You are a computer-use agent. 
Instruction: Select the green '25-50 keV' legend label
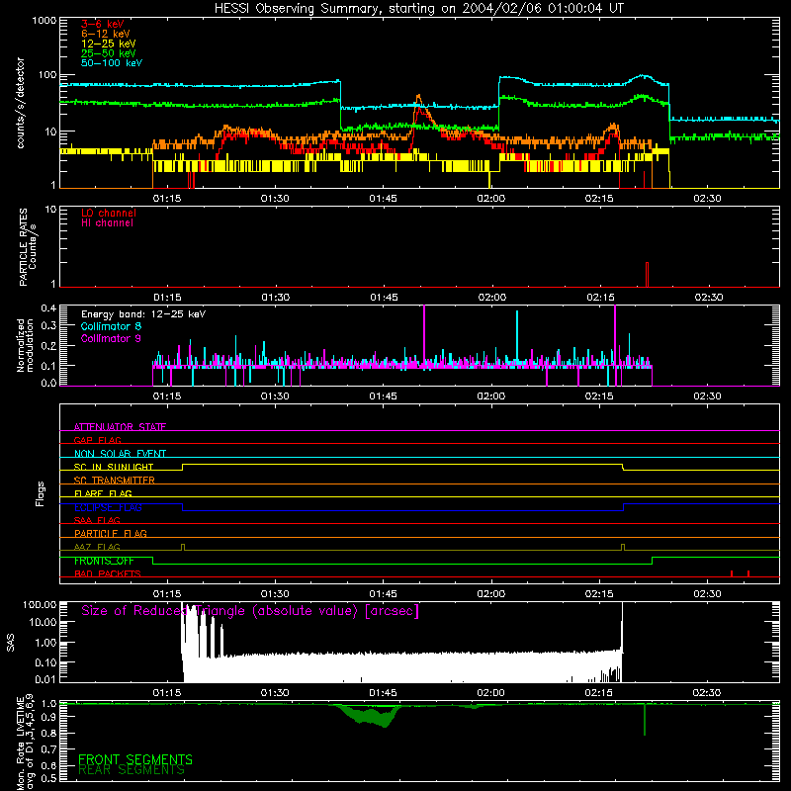[109, 53]
